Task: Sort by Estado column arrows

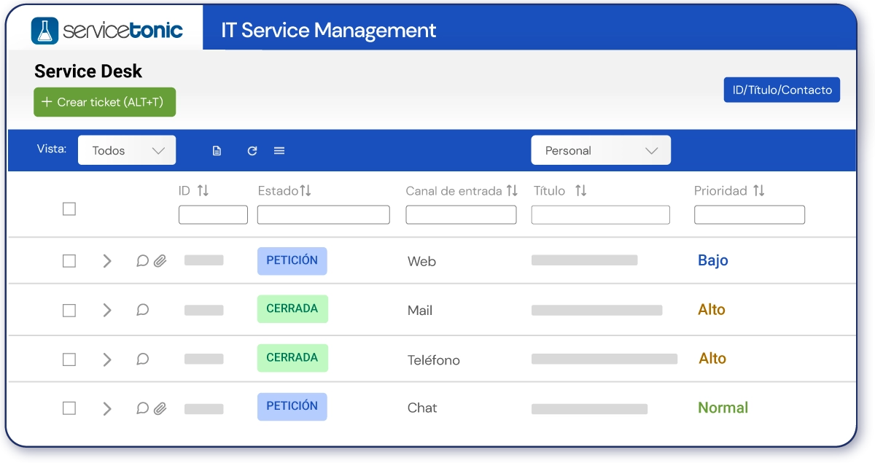Action: pos(306,190)
